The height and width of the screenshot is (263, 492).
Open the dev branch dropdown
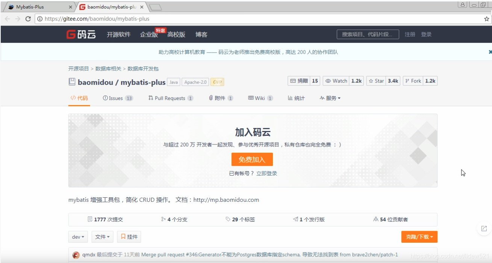point(78,237)
